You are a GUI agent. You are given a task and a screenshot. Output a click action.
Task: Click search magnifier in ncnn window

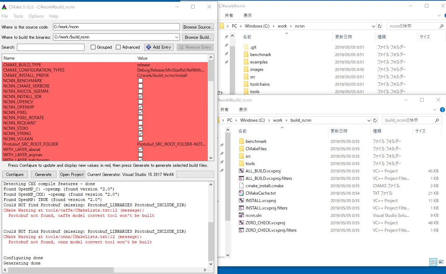(441, 26)
